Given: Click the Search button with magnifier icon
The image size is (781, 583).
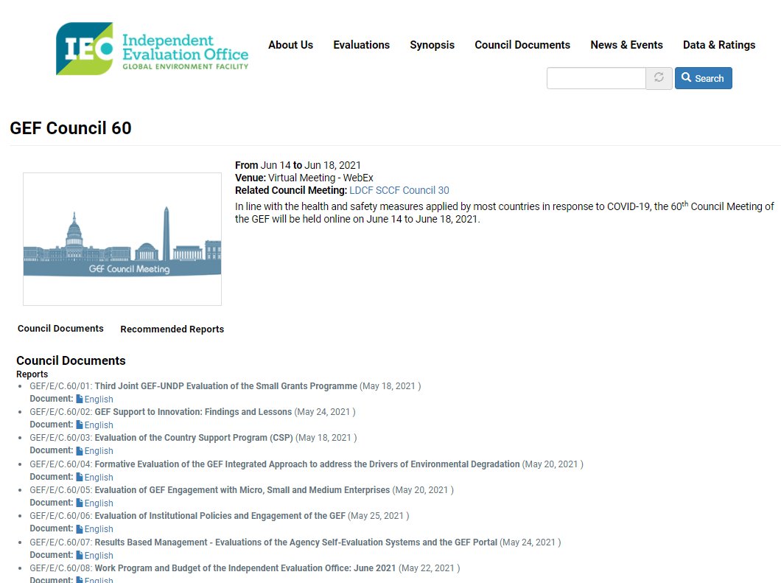Looking at the screenshot, I should tap(704, 78).
